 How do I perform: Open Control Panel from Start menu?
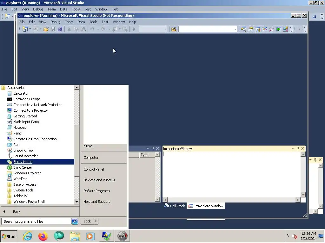point(94,169)
